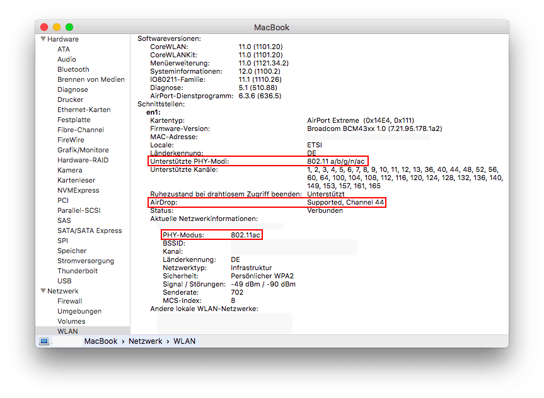This screenshot has height=398, width=544.
Task: Select ATA in the sidebar
Action: 64,49
